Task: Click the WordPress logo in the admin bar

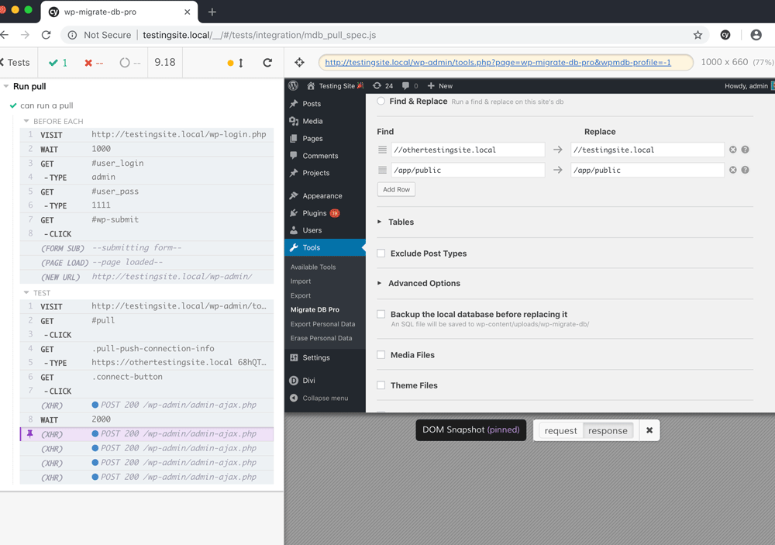Action: (293, 86)
